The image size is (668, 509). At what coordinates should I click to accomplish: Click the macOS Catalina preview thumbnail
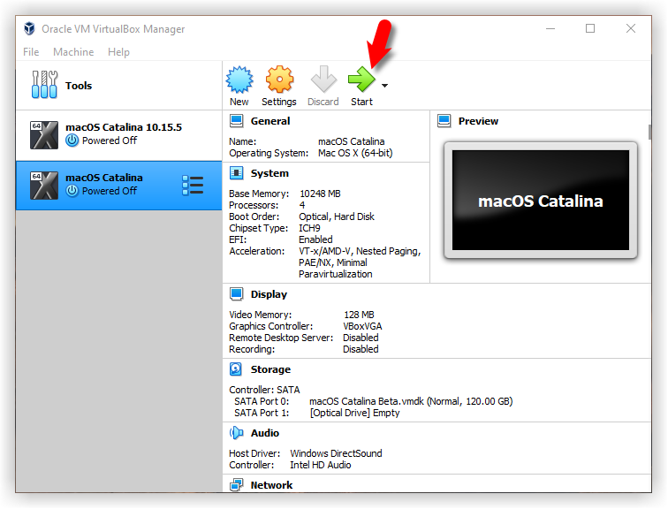(540, 201)
